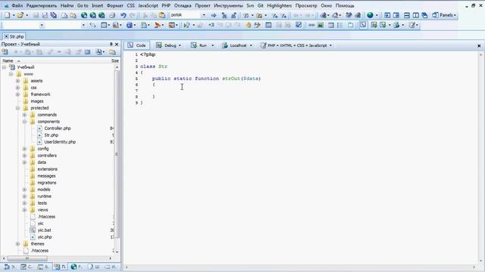Click the Print icon in toolbar
Viewport: 485px width, 272px height.
(x=112, y=15)
